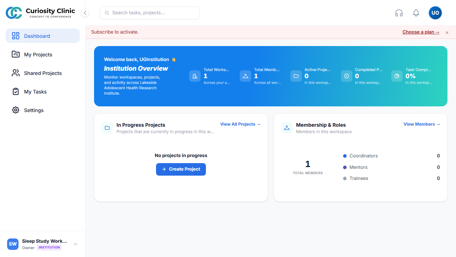Go to Dashboard in the sidebar

(43, 36)
